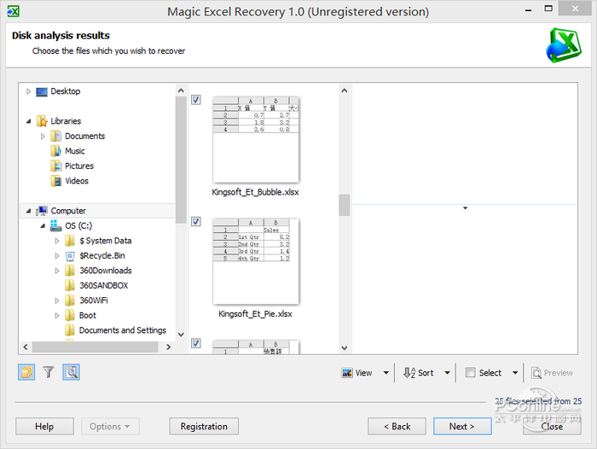Click the grayed Preview icon
Viewport: 597px width, 449px height.
click(x=536, y=373)
